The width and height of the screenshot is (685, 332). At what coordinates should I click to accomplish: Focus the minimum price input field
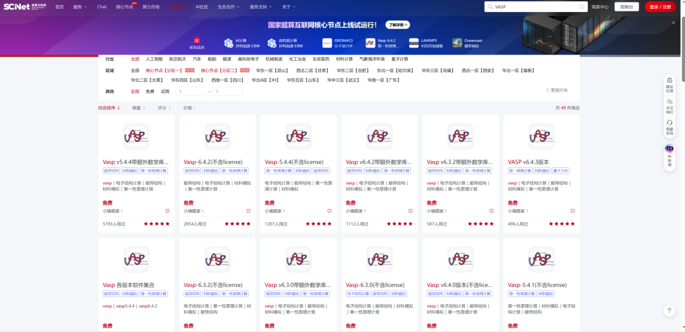pyautogui.click(x=191, y=91)
